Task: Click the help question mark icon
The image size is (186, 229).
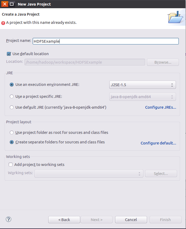Action: (x=8, y=219)
